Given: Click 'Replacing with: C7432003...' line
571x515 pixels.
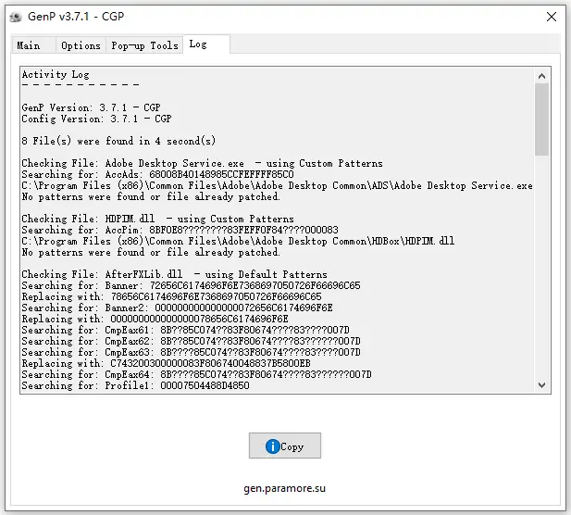Looking at the screenshot, I should pyautogui.click(x=166, y=363).
